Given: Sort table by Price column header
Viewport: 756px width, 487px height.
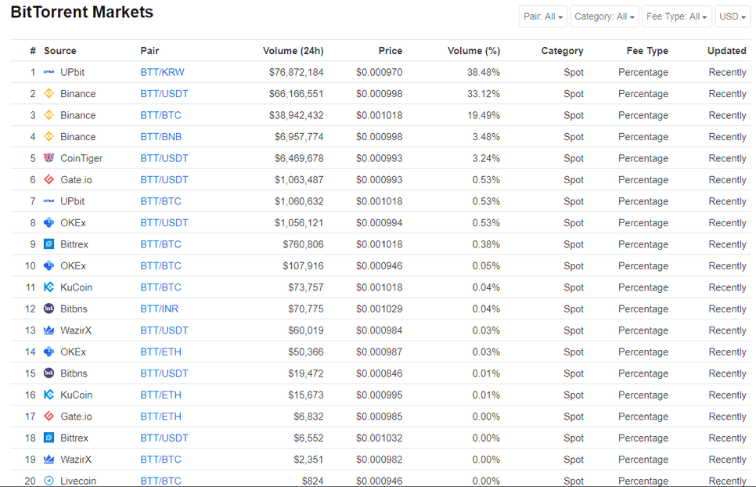Looking at the screenshot, I should [x=390, y=51].
